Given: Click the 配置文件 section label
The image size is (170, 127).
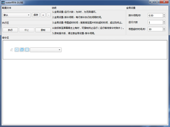Looking at the screenshot, I should 7,8.
